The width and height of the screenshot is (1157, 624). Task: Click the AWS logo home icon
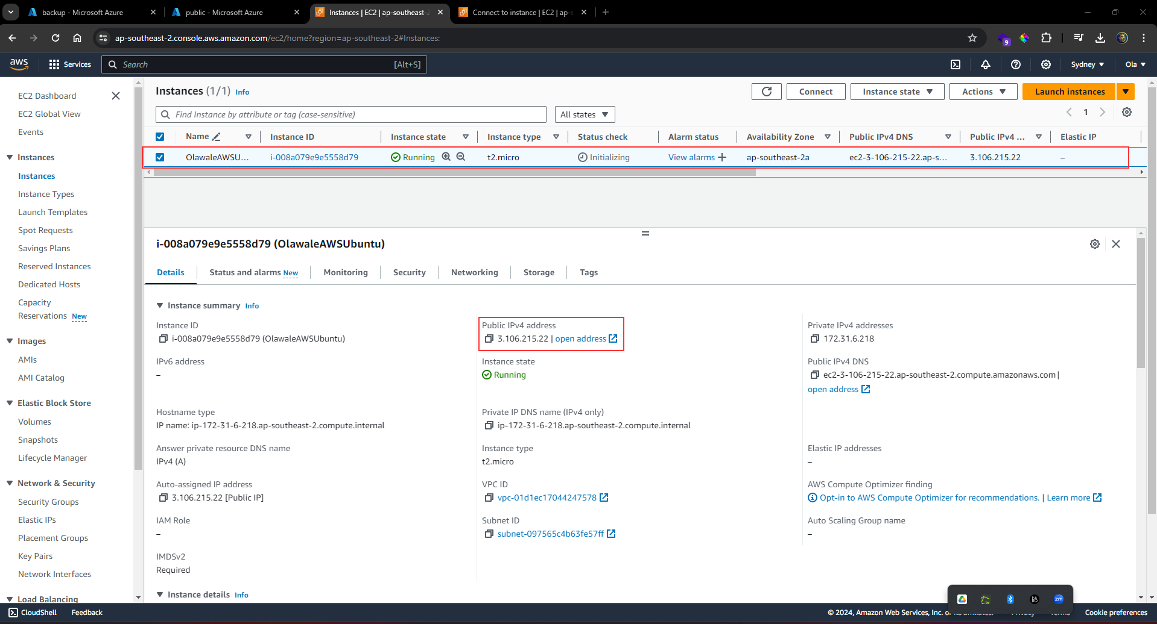click(19, 64)
